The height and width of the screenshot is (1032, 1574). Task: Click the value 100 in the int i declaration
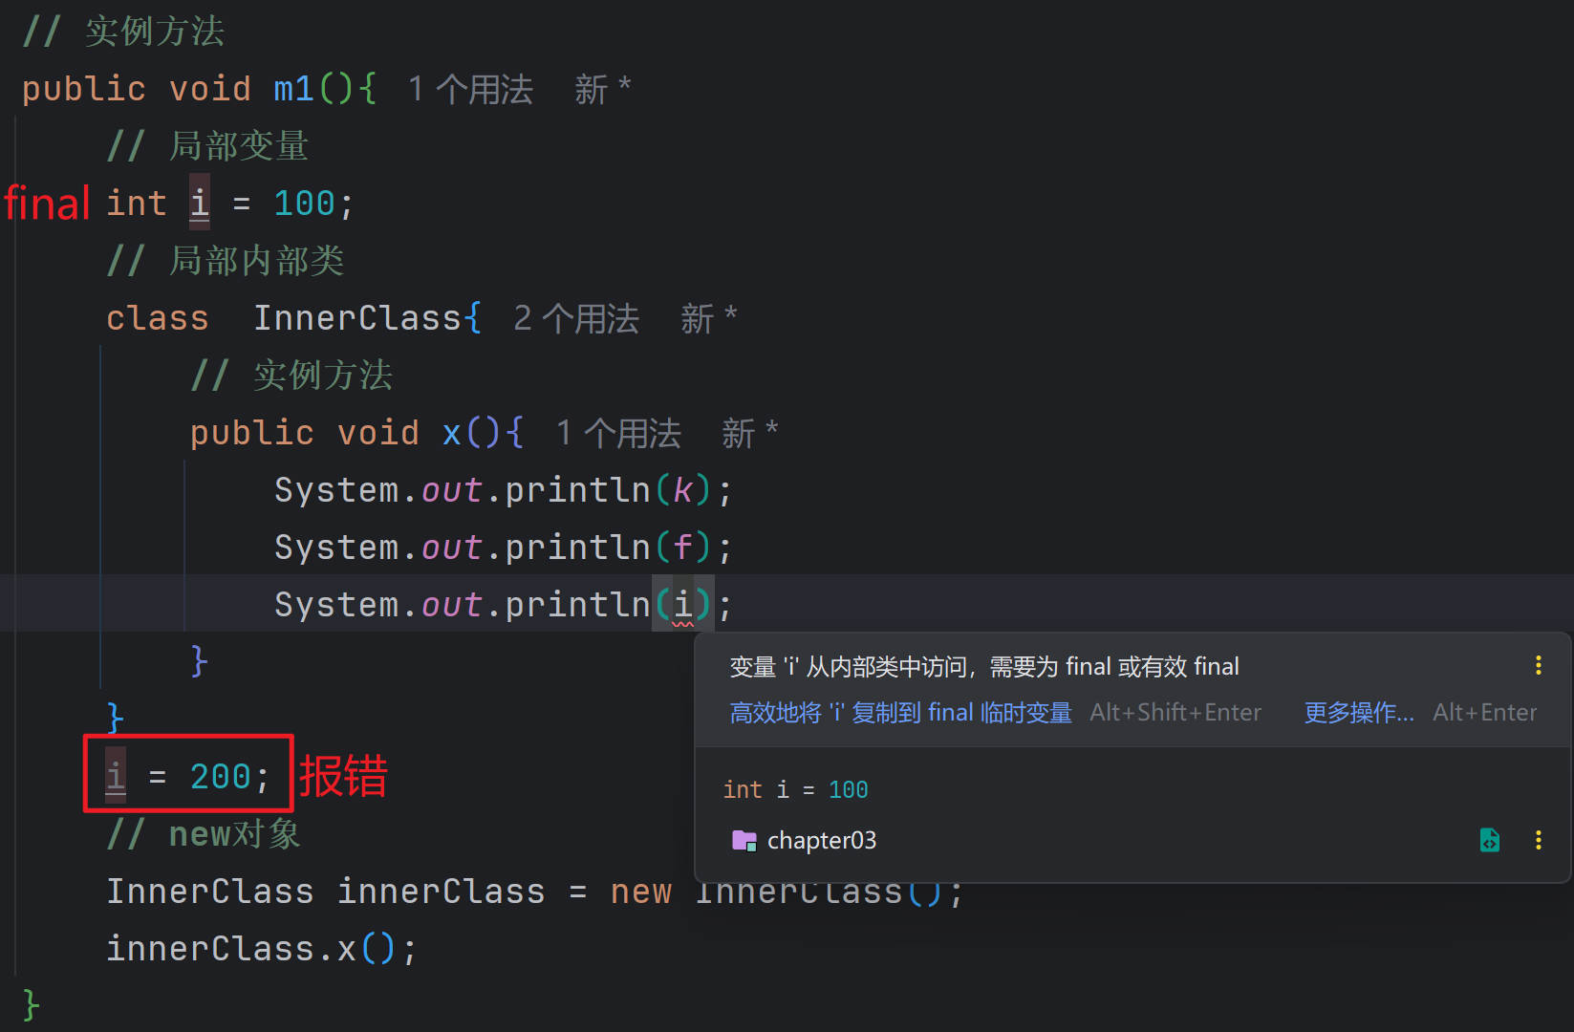pos(304,204)
